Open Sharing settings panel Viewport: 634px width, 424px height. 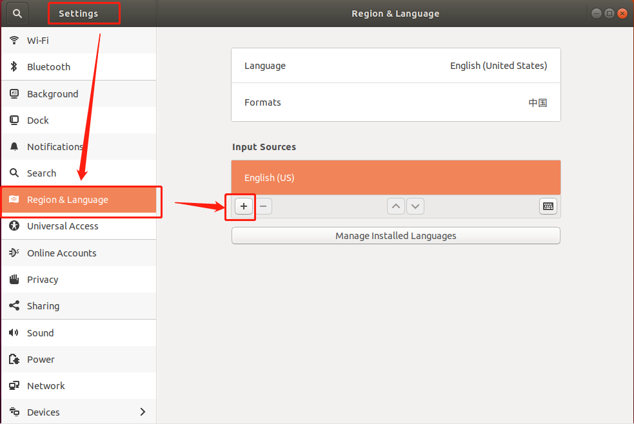79,305
